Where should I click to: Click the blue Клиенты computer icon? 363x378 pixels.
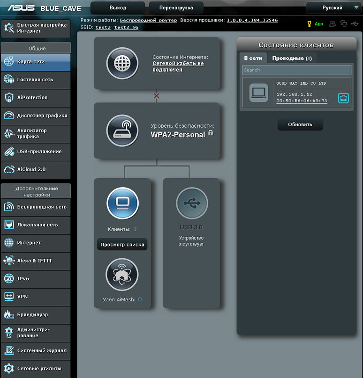coord(122,203)
